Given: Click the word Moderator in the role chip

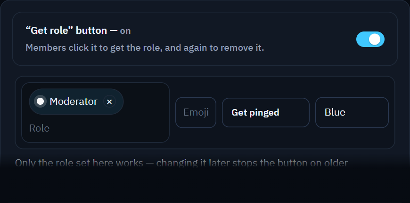Looking at the screenshot, I should point(74,101).
